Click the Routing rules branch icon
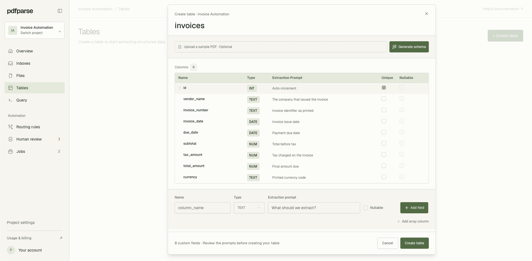Image resolution: width=532 pixels, height=261 pixels. pyautogui.click(x=11, y=127)
